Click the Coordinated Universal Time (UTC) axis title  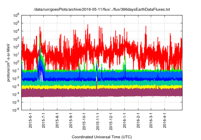click(x=102, y=137)
